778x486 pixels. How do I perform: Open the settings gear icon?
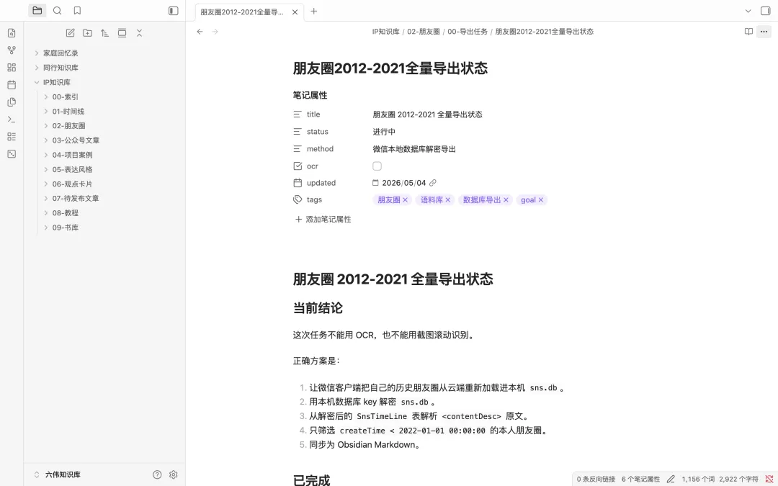(173, 474)
